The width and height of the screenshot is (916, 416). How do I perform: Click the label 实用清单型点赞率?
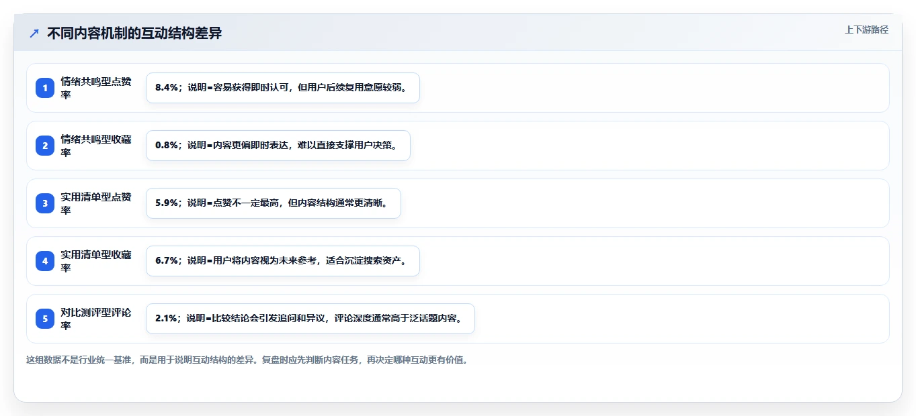click(96, 203)
